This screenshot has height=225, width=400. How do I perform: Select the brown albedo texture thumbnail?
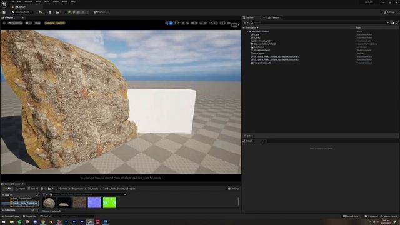79,202
